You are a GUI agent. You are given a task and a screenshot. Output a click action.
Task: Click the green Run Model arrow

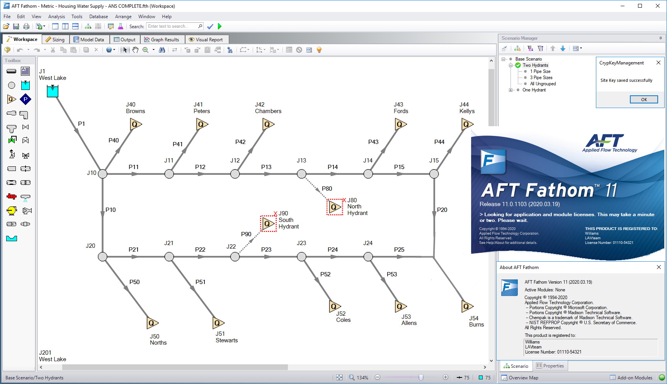click(x=220, y=26)
